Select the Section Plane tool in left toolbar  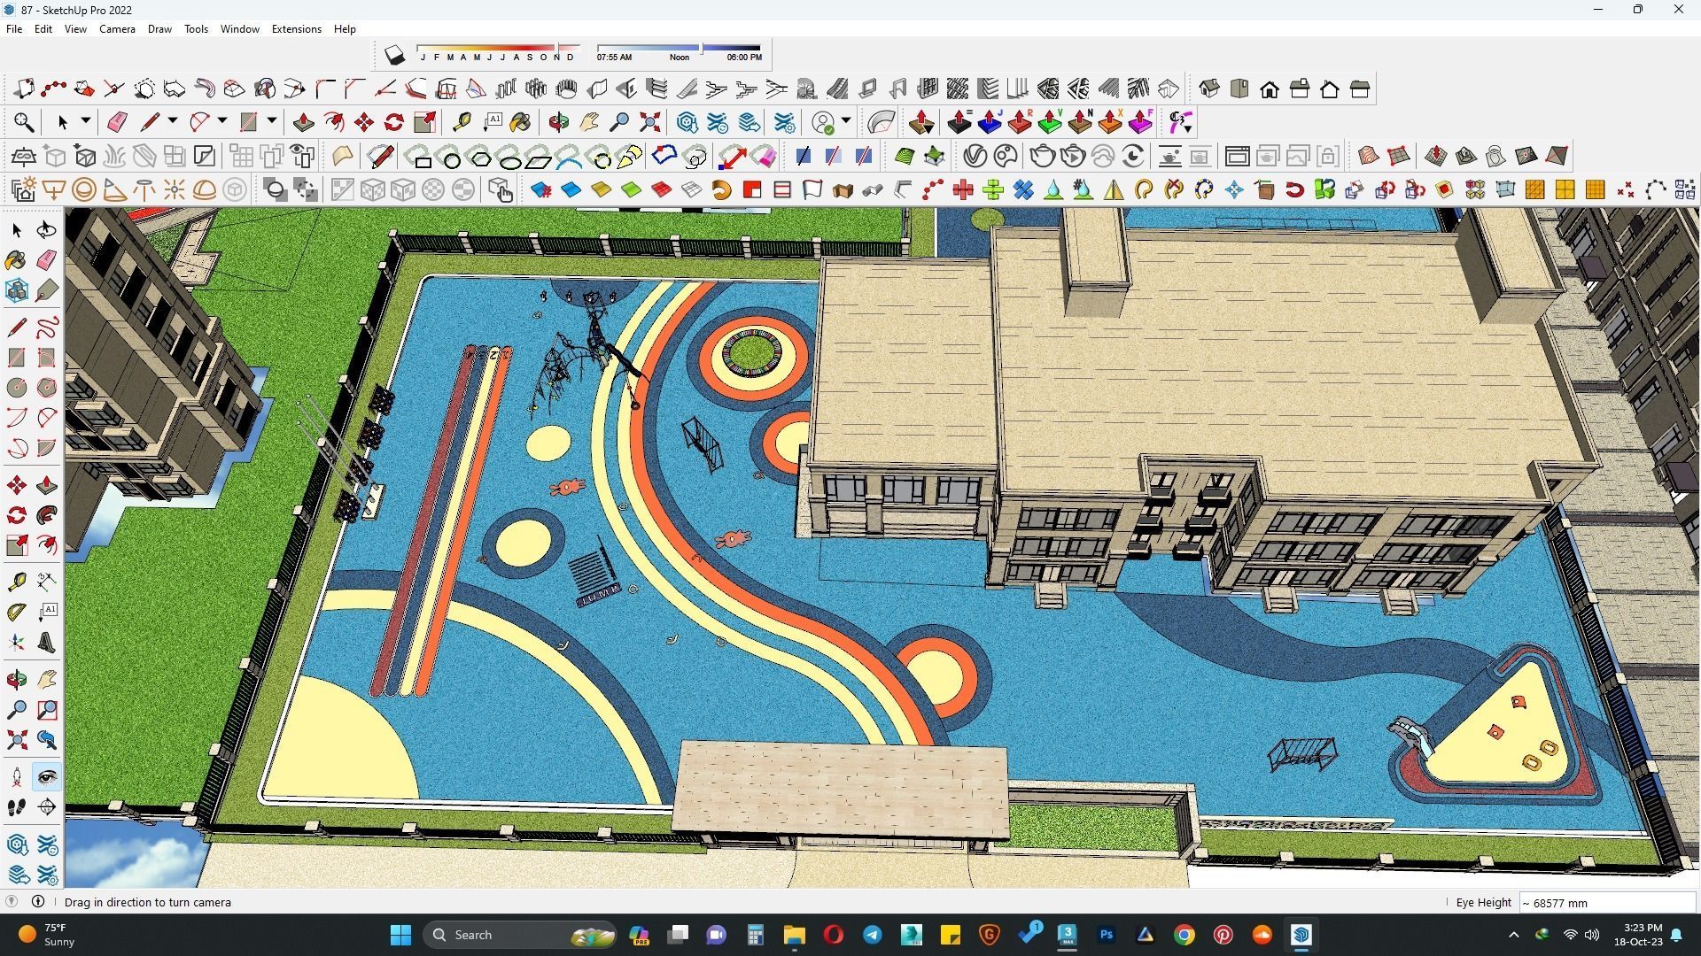pyautogui.click(x=47, y=807)
